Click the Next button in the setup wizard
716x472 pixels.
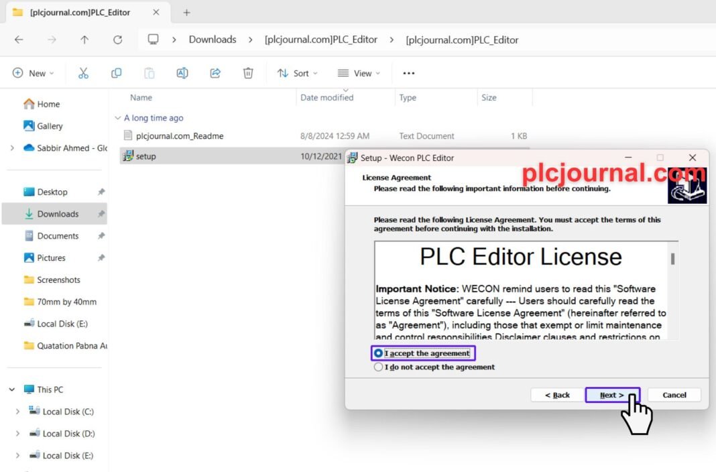click(612, 395)
